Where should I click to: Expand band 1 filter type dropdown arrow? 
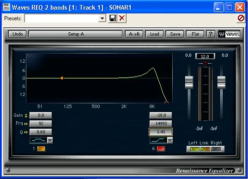[x=50, y=140]
